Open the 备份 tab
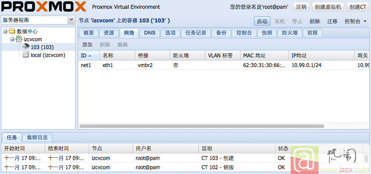 tap(221, 33)
